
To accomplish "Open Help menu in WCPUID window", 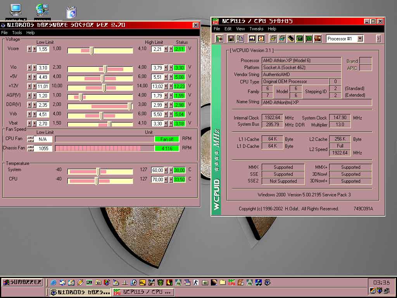I will 272,29.
